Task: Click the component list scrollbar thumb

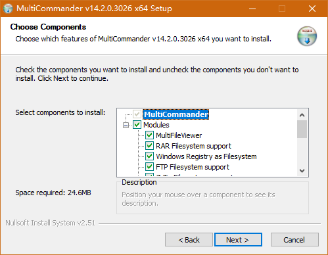Action: pyautogui.click(x=302, y=129)
